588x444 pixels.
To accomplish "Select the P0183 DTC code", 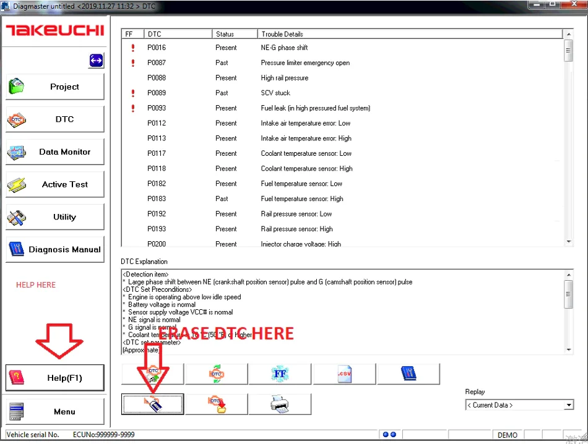I will pos(157,199).
